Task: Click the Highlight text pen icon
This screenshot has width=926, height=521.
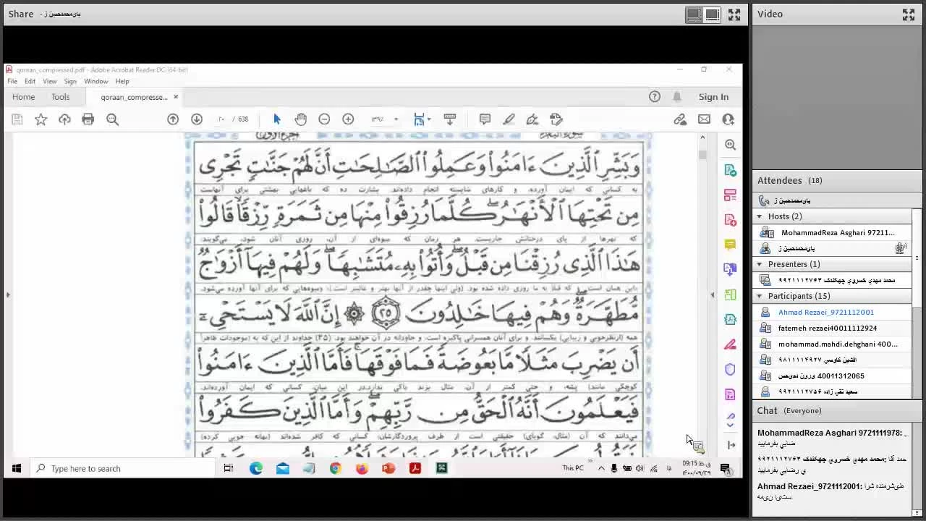Action: coord(509,119)
